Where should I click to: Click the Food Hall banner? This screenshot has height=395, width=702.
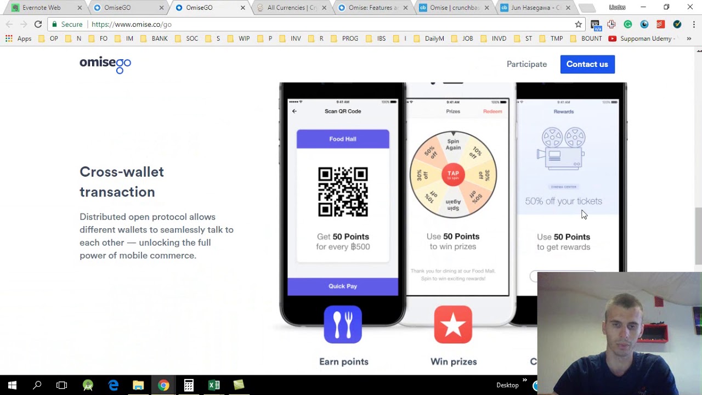pos(343,139)
